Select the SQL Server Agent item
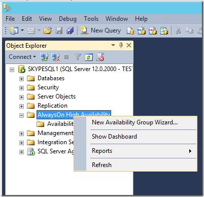The height and width of the screenshot is (197, 204). pyautogui.click(x=56, y=151)
